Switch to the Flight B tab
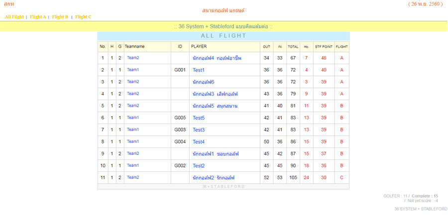Image resolution: width=448 pixels, height=215 pixels. click(x=60, y=17)
